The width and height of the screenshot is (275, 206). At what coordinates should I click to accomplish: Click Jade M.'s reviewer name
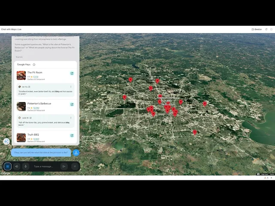pyautogui.click(x=25, y=118)
